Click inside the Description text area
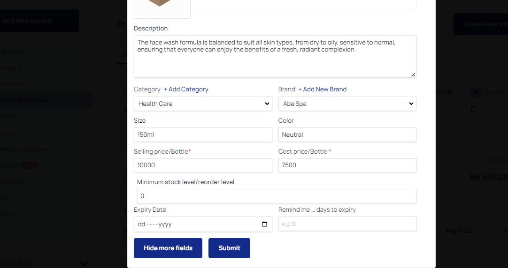The image size is (508, 268). [275, 57]
